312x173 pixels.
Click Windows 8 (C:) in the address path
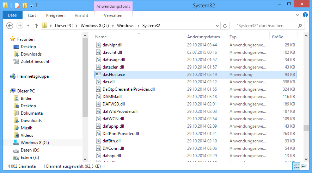click(95, 26)
